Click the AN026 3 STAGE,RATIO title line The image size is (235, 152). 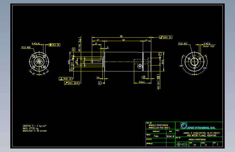tap(202, 133)
